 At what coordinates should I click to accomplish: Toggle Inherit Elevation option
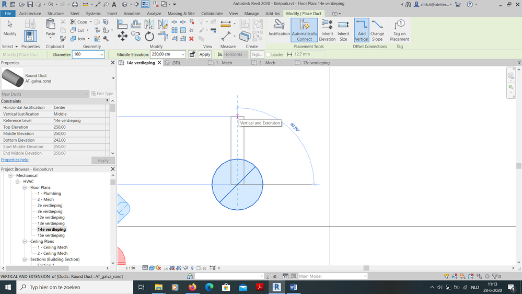click(x=327, y=30)
